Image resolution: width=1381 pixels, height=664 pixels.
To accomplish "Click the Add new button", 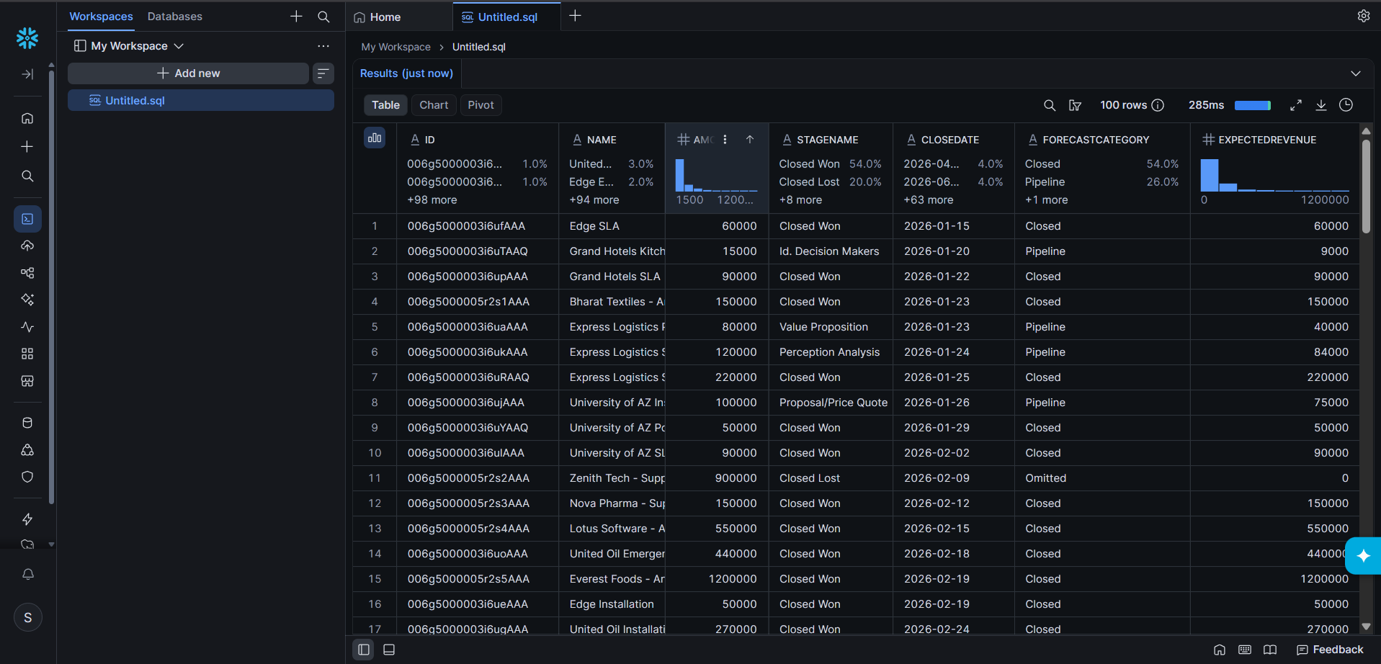I will click(188, 73).
